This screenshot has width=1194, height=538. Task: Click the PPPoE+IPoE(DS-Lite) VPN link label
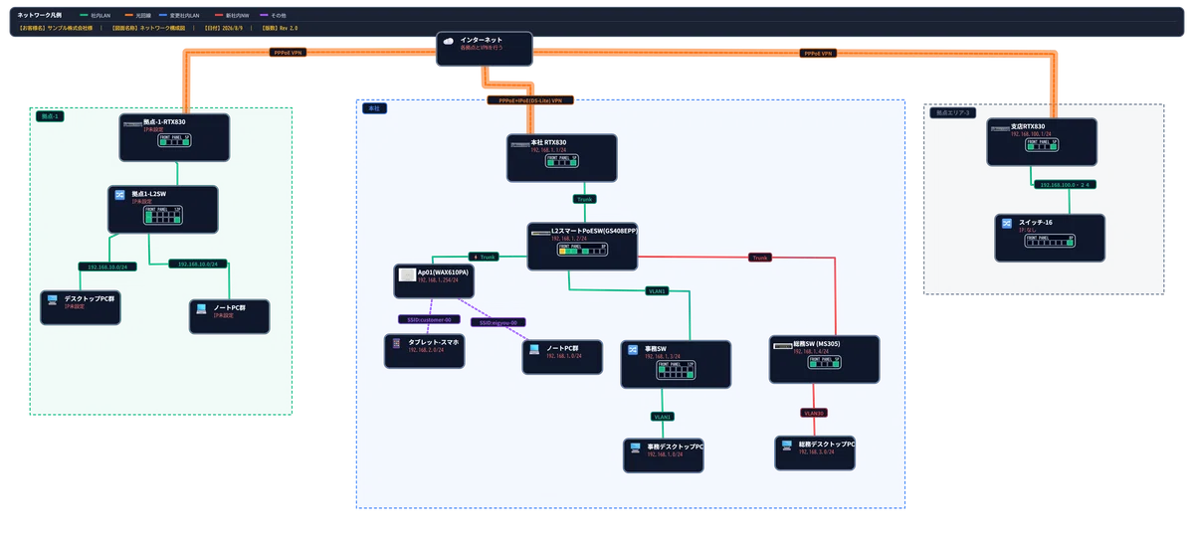(x=530, y=100)
